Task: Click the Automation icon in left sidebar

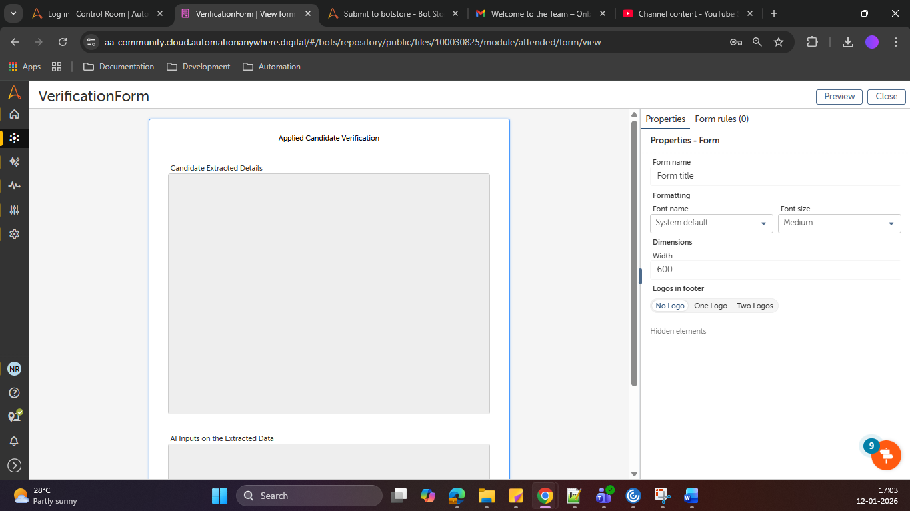Action: coord(14,138)
